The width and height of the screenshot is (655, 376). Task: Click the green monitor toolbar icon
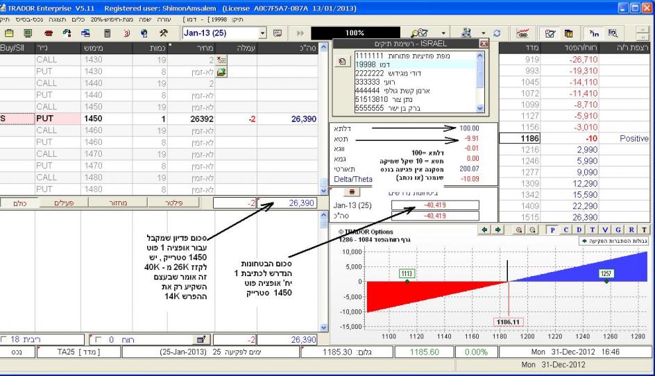point(28,33)
